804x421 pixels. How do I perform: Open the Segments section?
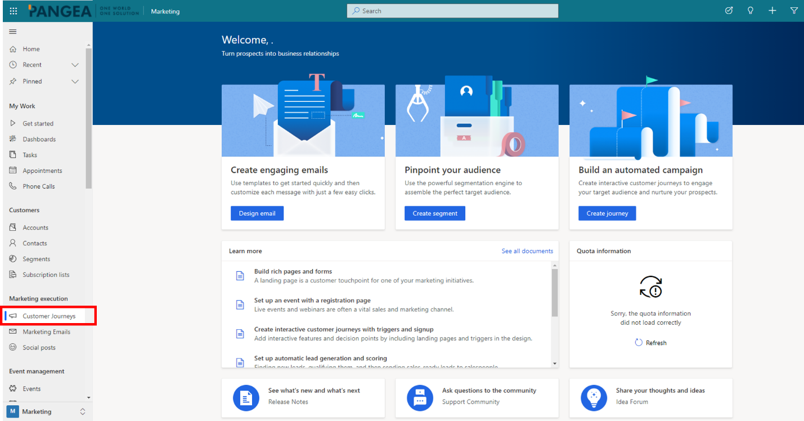tap(35, 258)
